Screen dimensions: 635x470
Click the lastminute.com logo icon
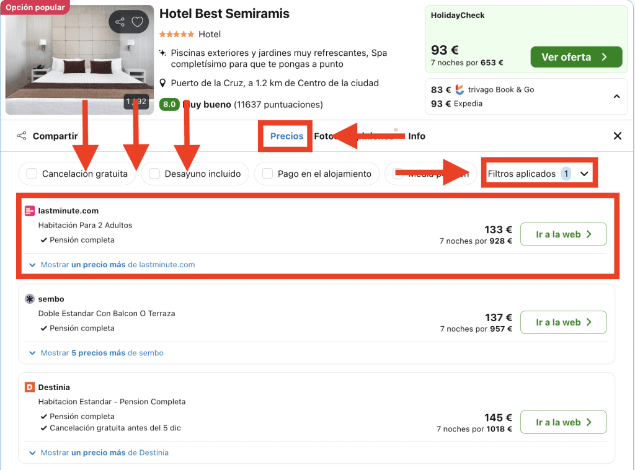[x=30, y=211]
